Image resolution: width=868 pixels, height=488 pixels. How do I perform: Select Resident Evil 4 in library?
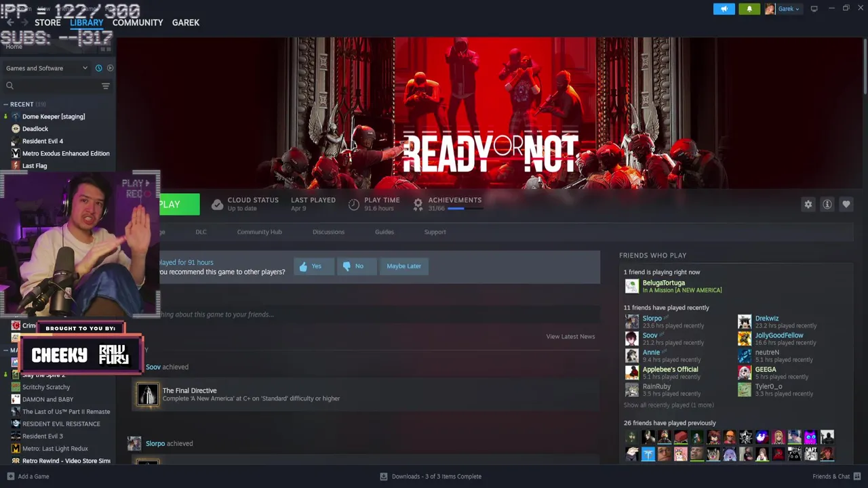43,141
